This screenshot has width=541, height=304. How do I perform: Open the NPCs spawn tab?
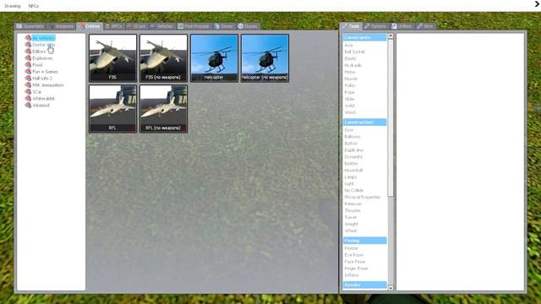[x=114, y=26]
